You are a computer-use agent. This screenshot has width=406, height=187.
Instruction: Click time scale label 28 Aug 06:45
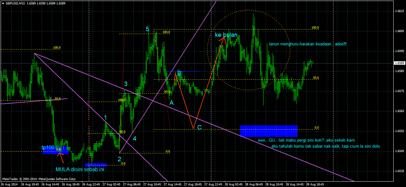(255, 184)
